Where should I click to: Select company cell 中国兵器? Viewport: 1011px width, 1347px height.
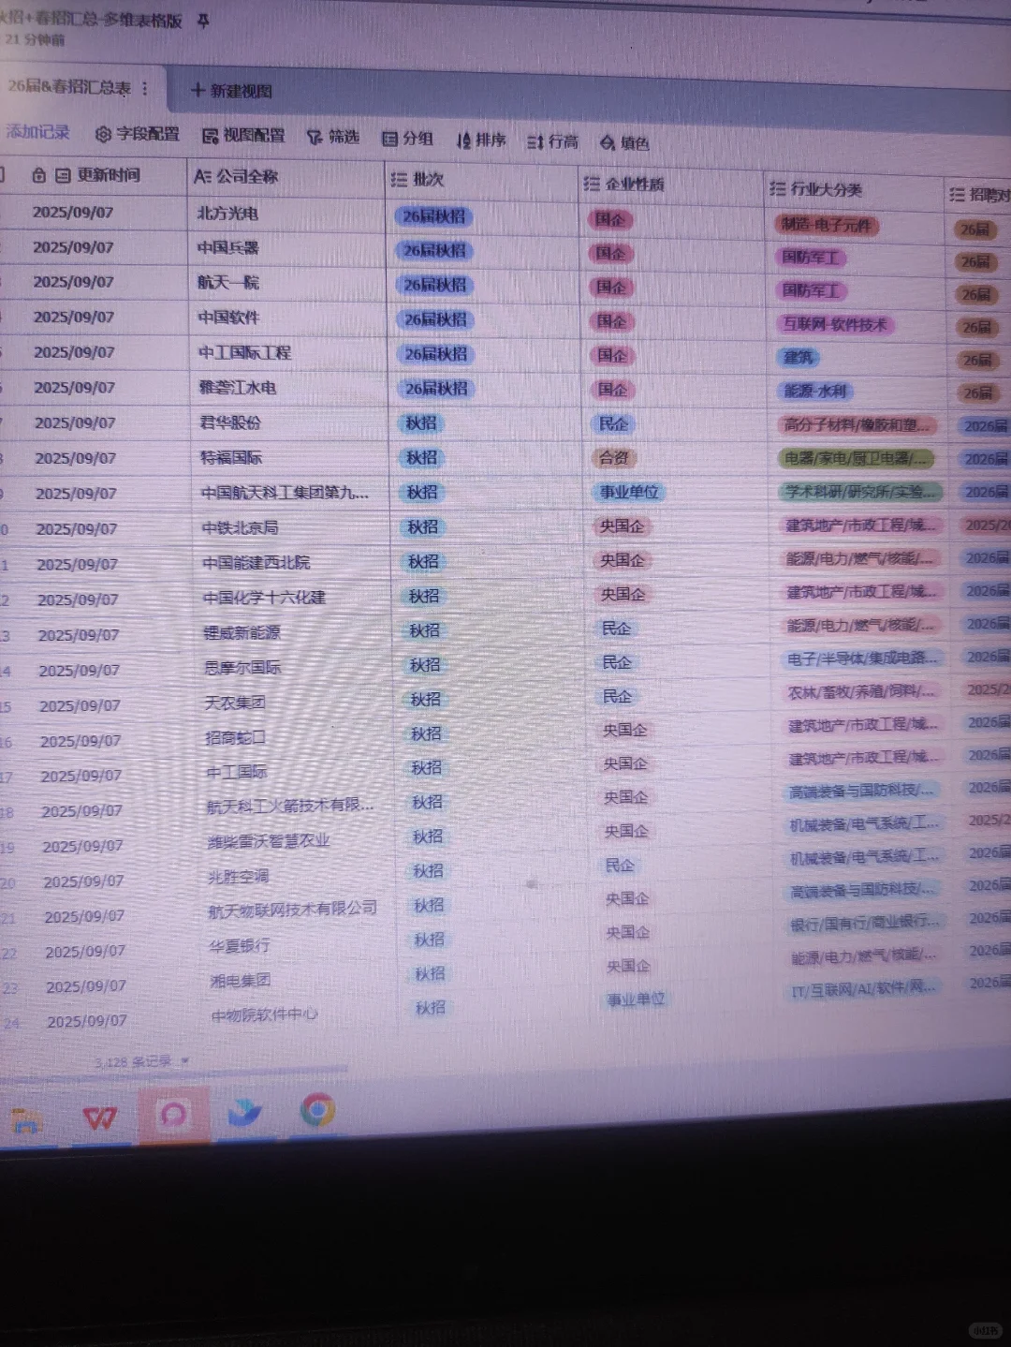(227, 248)
